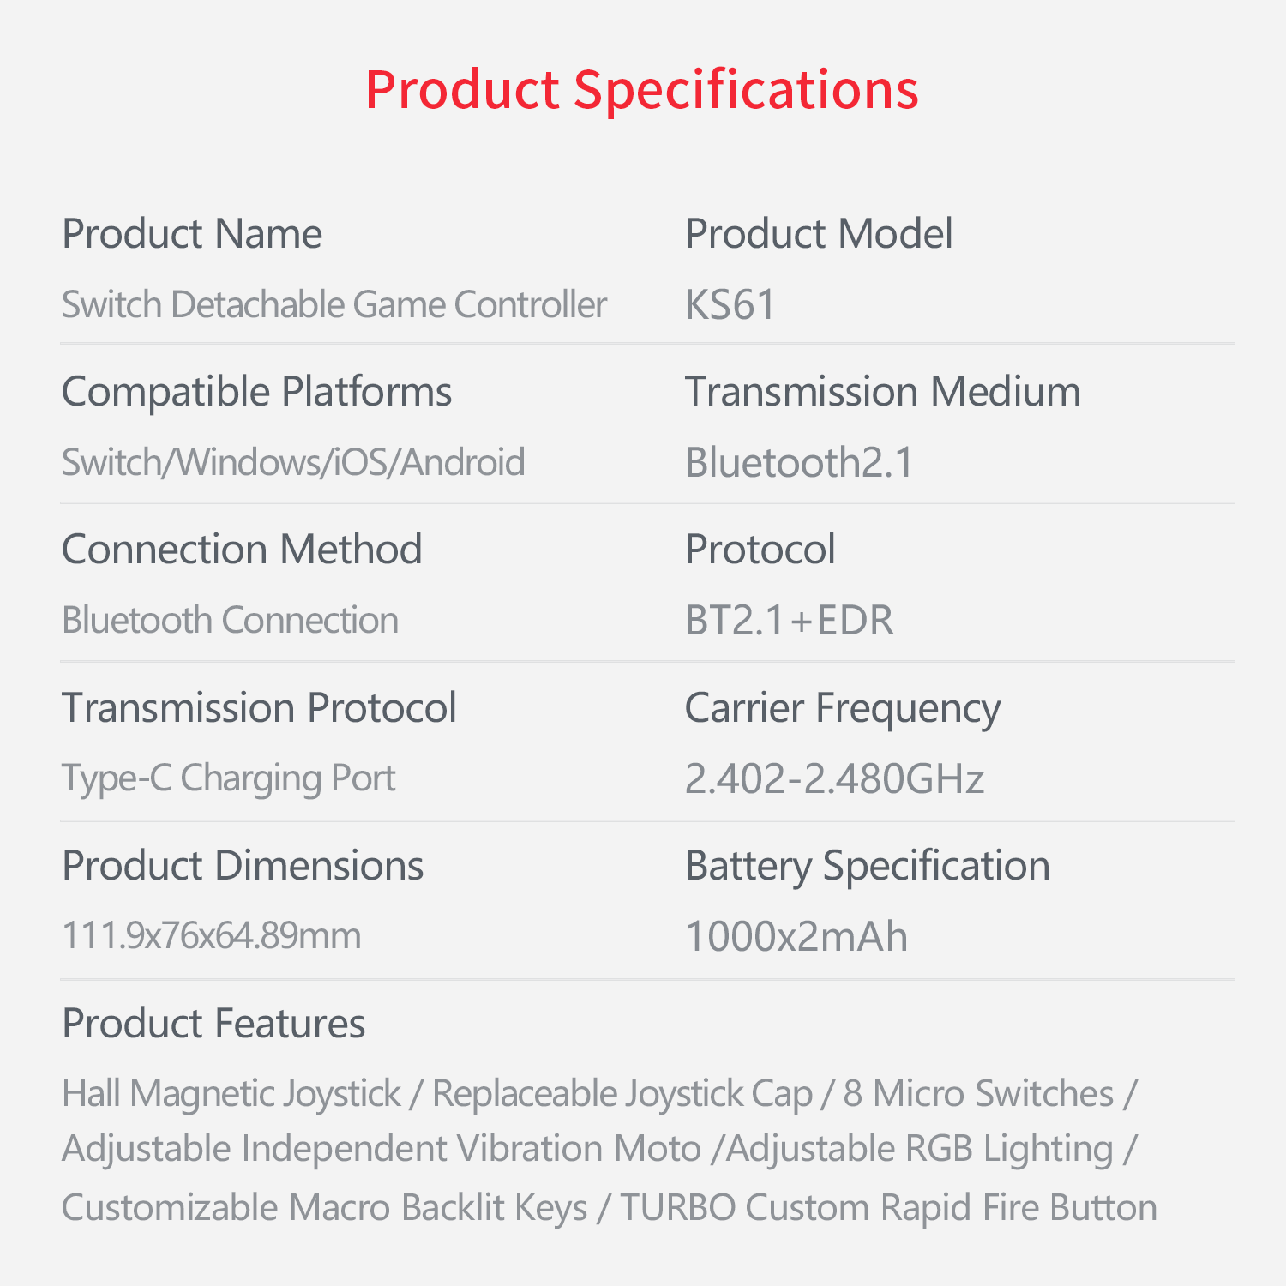1286x1286 pixels.
Task: Click the 1000x2mAh battery value
Action: tap(796, 936)
